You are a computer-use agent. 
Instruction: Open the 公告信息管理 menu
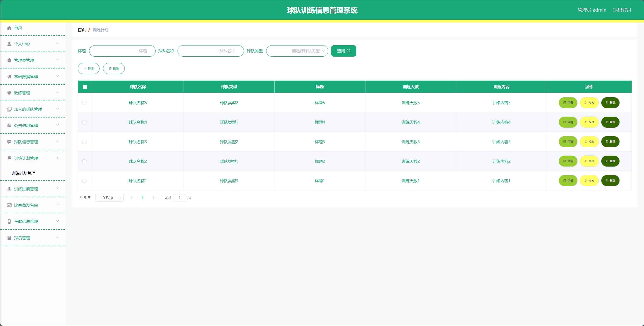click(33, 126)
